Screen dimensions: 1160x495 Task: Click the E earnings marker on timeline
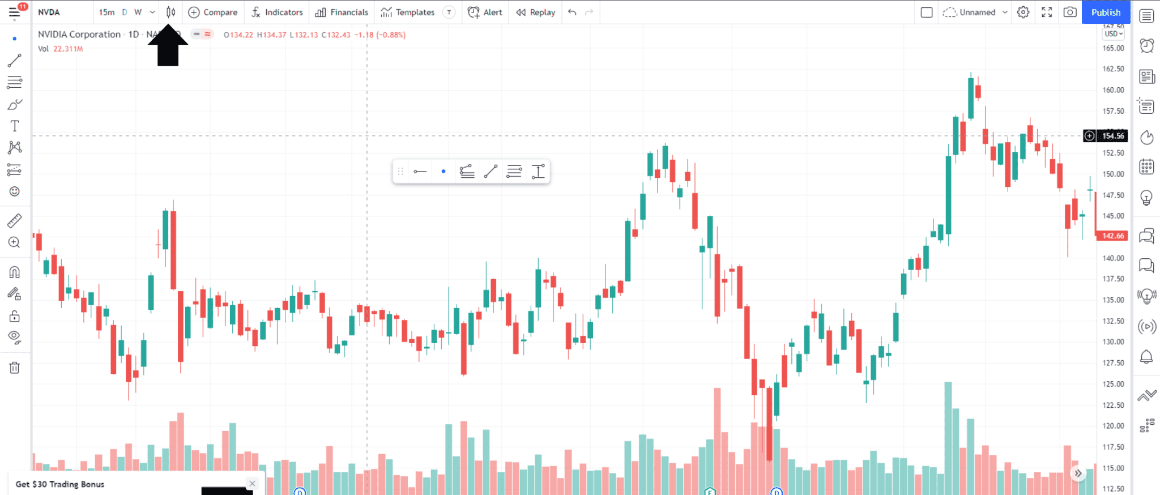point(710,491)
